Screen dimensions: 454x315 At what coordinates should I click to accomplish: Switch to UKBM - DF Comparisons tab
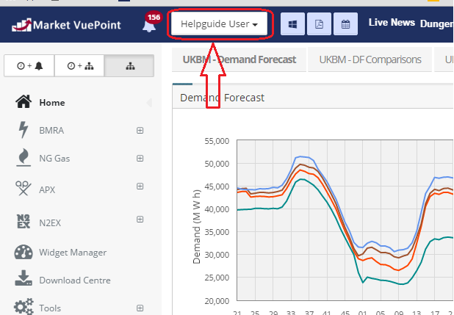coord(370,59)
